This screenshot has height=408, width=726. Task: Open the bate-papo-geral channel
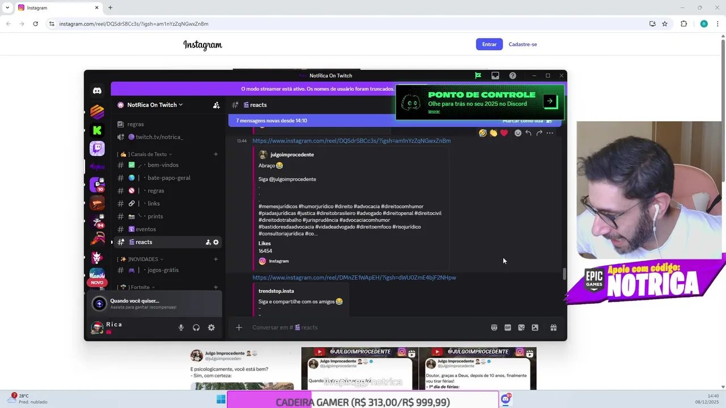[x=168, y=178]
